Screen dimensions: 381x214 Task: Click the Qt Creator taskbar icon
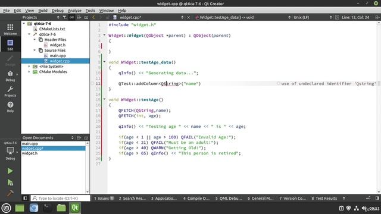(75, 208)
